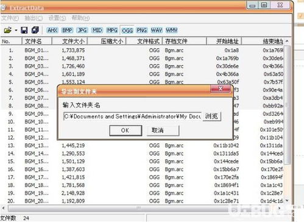Click the vertical scrollbar up arrow
The height and width of the screenshot is (222, 304).
tap(287, 41)
